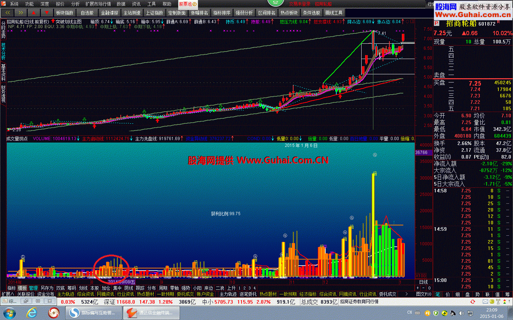The width and height of the screenshot is (513, 320).
Task: Click the envelope mail icon in status bar
Action: click(486, 302)
